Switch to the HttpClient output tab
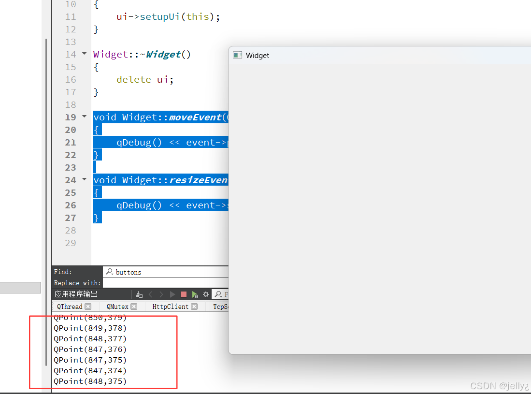 (x=171, y=306)
